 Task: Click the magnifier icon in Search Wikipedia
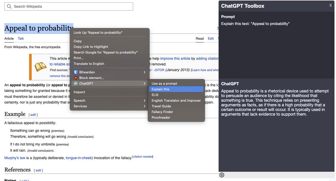(9, 6)
